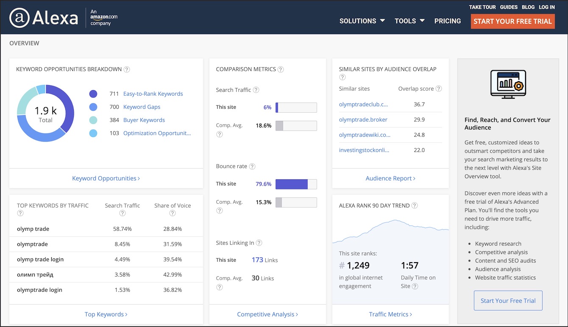This screenshot has height=327, width=568.
Task: Open the Easy-to-Rank Keywords link
Action: pos(153,94)
